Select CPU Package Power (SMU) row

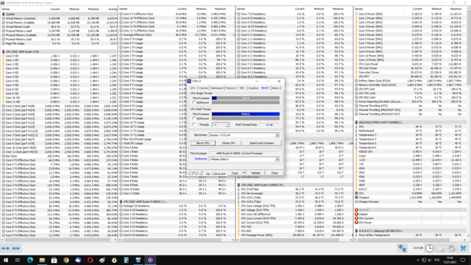295,235
